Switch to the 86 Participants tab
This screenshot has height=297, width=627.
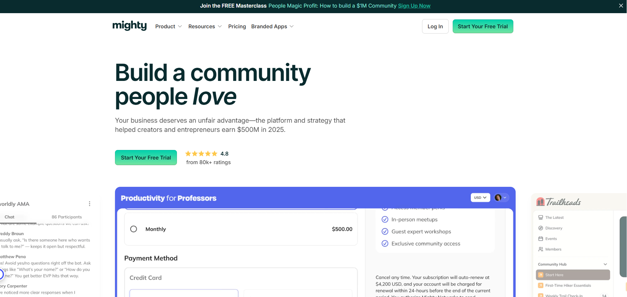tap(67, 217)
